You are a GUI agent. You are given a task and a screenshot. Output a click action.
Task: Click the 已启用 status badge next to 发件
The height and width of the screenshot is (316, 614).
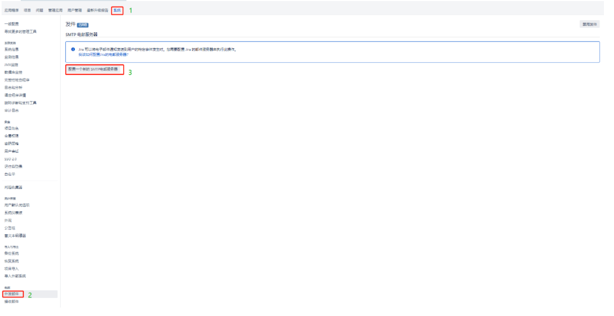click(x=83, y=25)
